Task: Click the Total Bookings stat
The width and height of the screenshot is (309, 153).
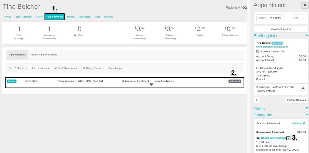Action: coord(19,33)
